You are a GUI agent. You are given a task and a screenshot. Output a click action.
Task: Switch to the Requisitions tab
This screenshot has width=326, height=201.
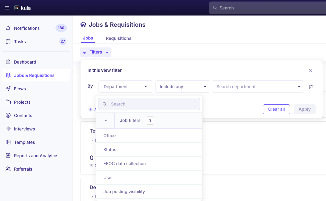coord(119,38)
